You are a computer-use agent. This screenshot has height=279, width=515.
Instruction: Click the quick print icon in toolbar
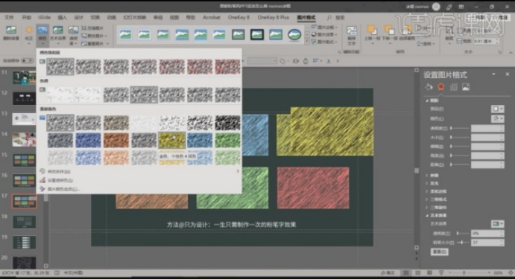(x=306, y=61)
